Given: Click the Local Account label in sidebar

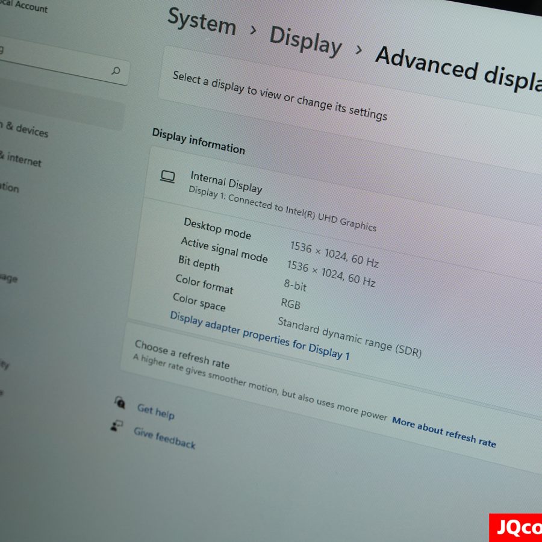Looking at the screenshot, I should coord(24,6).
